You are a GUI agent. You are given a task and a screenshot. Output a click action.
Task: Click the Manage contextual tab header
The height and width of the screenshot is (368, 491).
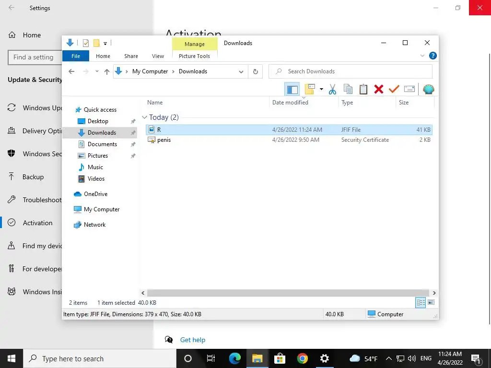click(195, 44)
